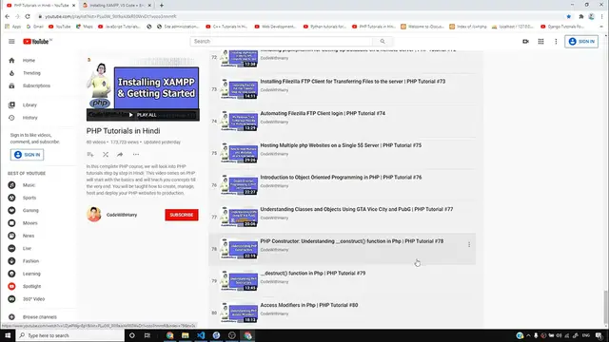Open video Installing Filezilla FTP Client #73
The width and height of the screenshot is (609, 342).
[x=353, y=82]
